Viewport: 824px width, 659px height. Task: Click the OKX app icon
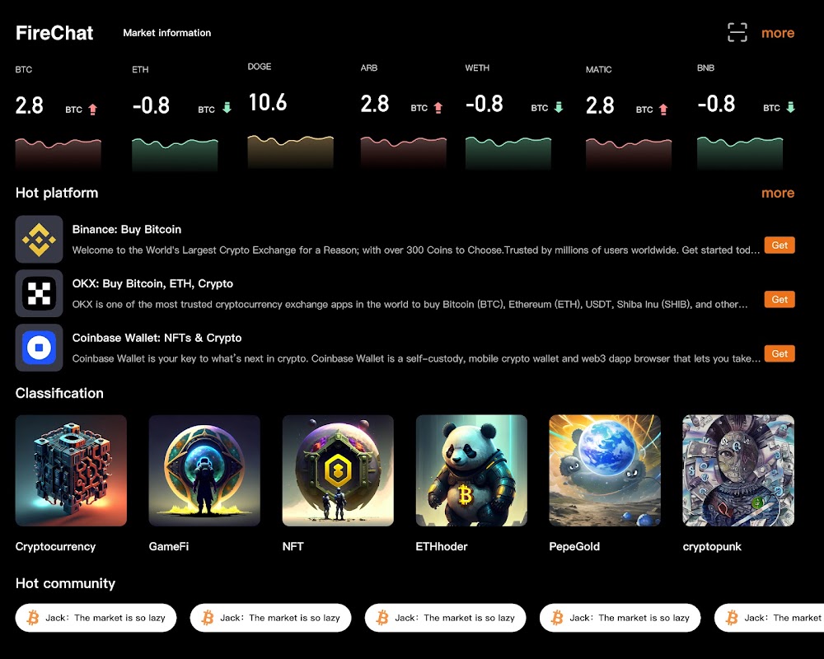pos(39,293)
